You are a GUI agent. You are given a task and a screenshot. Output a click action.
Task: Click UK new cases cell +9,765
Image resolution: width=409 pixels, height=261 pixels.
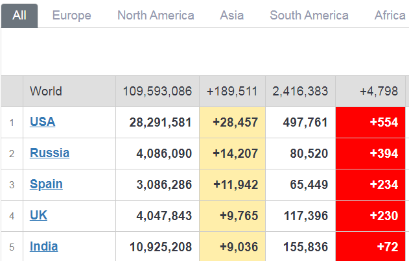tap(236, 216)
